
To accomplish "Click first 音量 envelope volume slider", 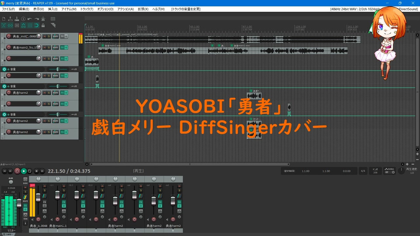I will (x=58, y=69).
